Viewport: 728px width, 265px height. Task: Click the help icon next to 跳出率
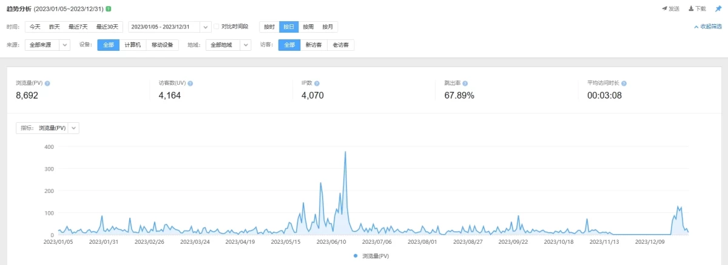465,83
